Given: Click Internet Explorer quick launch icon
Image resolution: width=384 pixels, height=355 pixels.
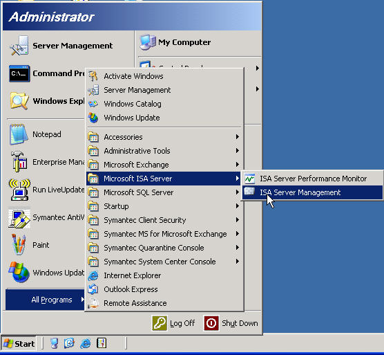Looking at the screenshot, I should pyautogui.click(x=85, y=343).
